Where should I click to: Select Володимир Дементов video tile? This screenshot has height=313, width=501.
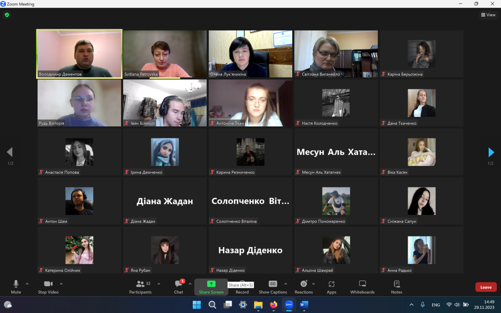click(79, 53)
